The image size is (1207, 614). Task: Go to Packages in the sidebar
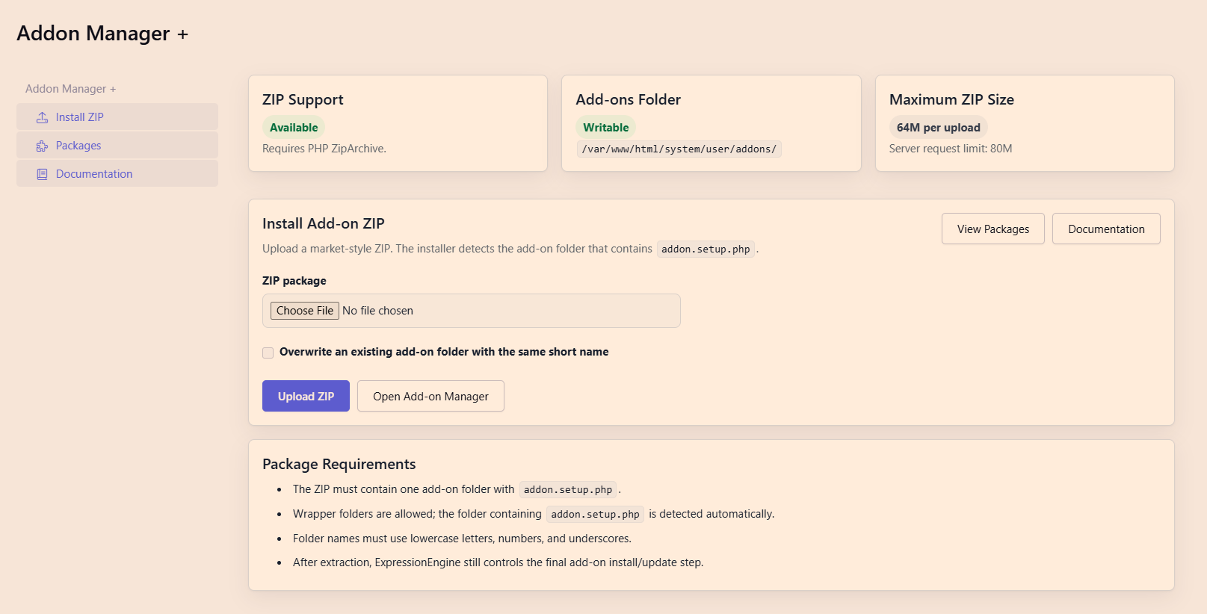pos(117,146)
